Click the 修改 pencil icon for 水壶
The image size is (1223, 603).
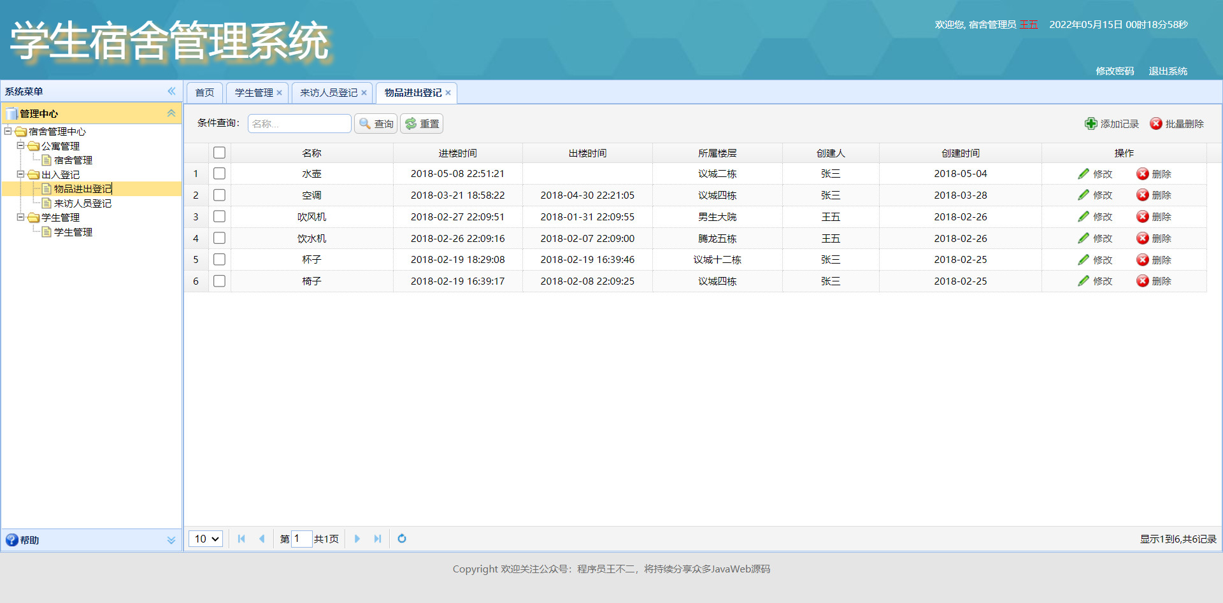coord(1084,173)
